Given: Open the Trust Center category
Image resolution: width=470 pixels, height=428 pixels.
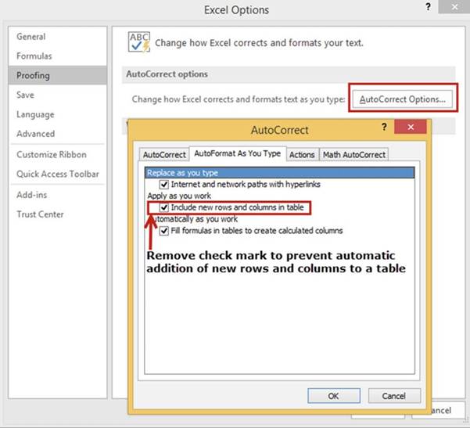Looking at the screenshot, I should point(41,214).
